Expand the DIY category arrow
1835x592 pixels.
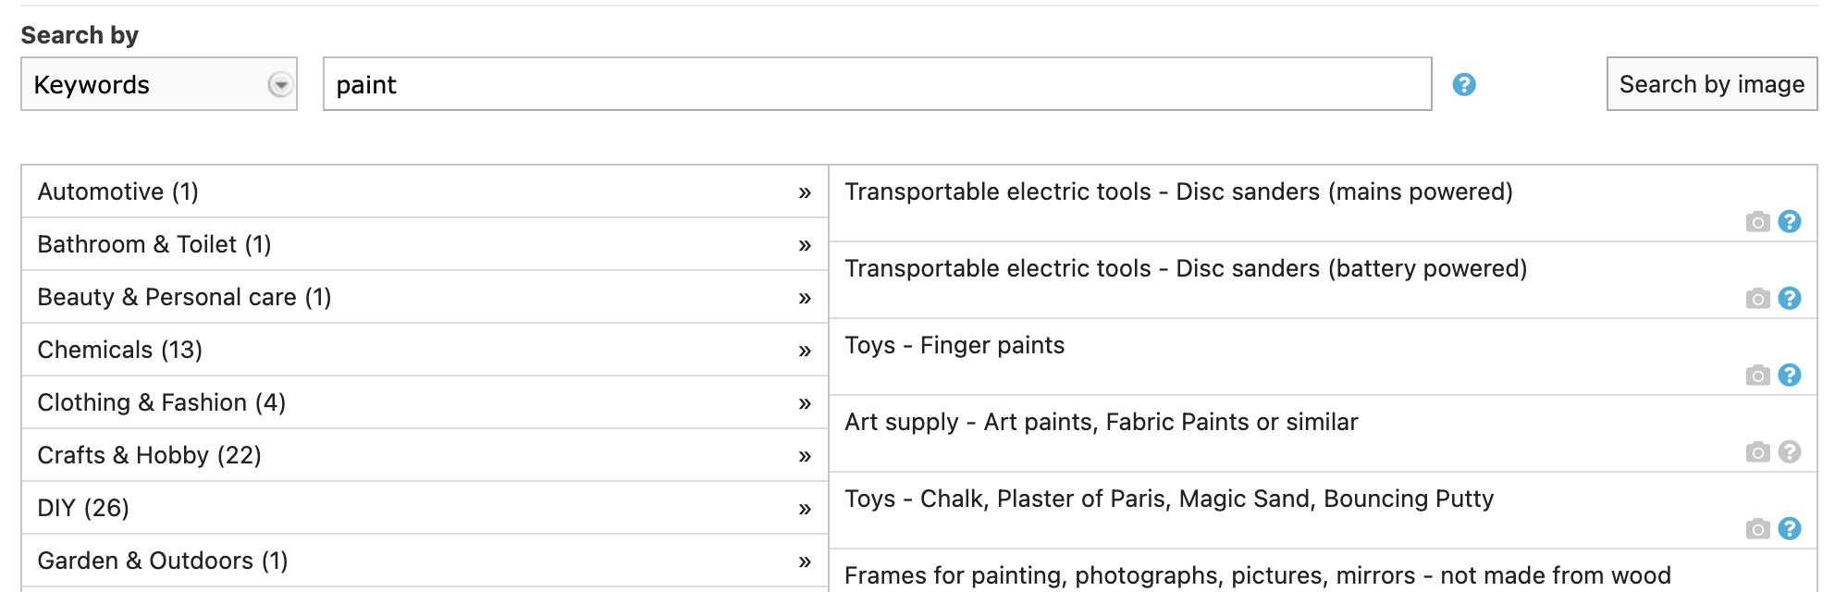click(x=805, y=509)
